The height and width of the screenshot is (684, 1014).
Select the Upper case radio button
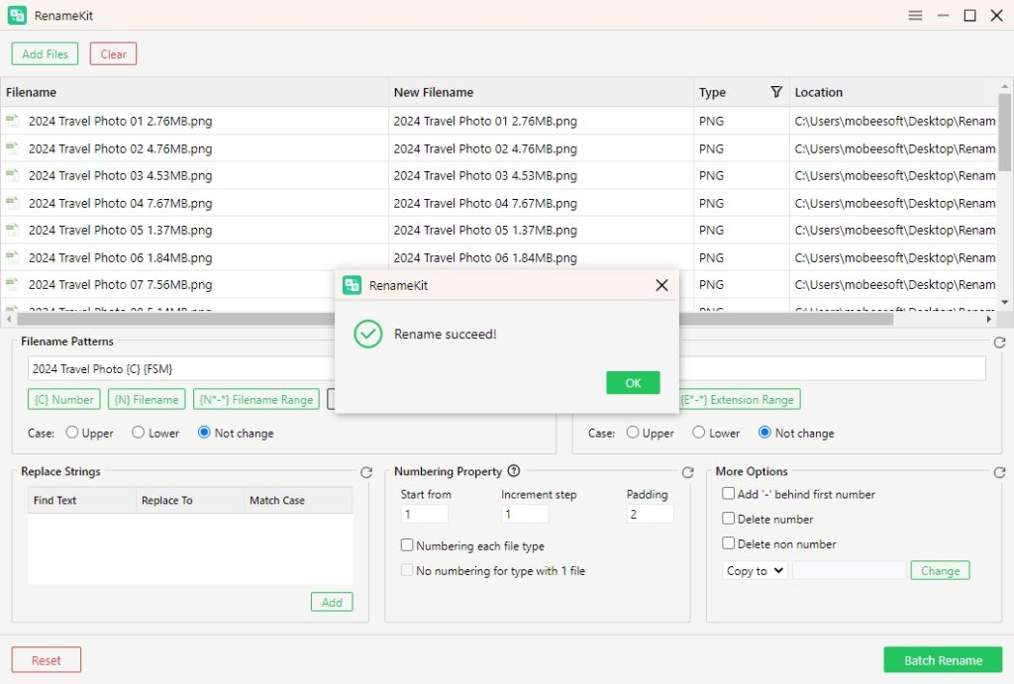72,433
